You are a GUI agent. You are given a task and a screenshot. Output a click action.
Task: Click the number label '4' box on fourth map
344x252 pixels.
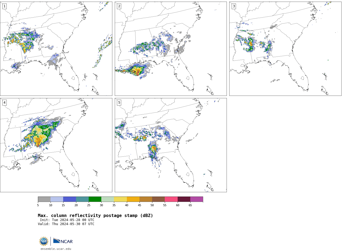click(x=4, y=103)
